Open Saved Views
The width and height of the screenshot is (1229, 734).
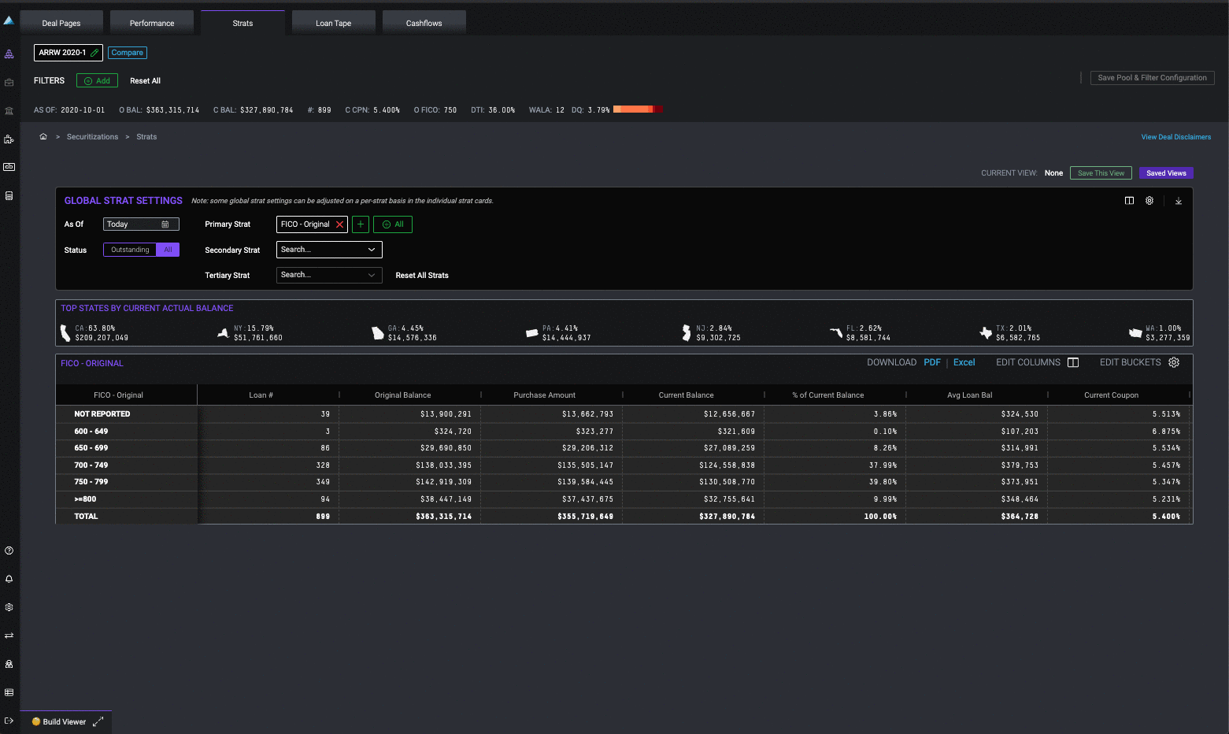pos(1166,172)
